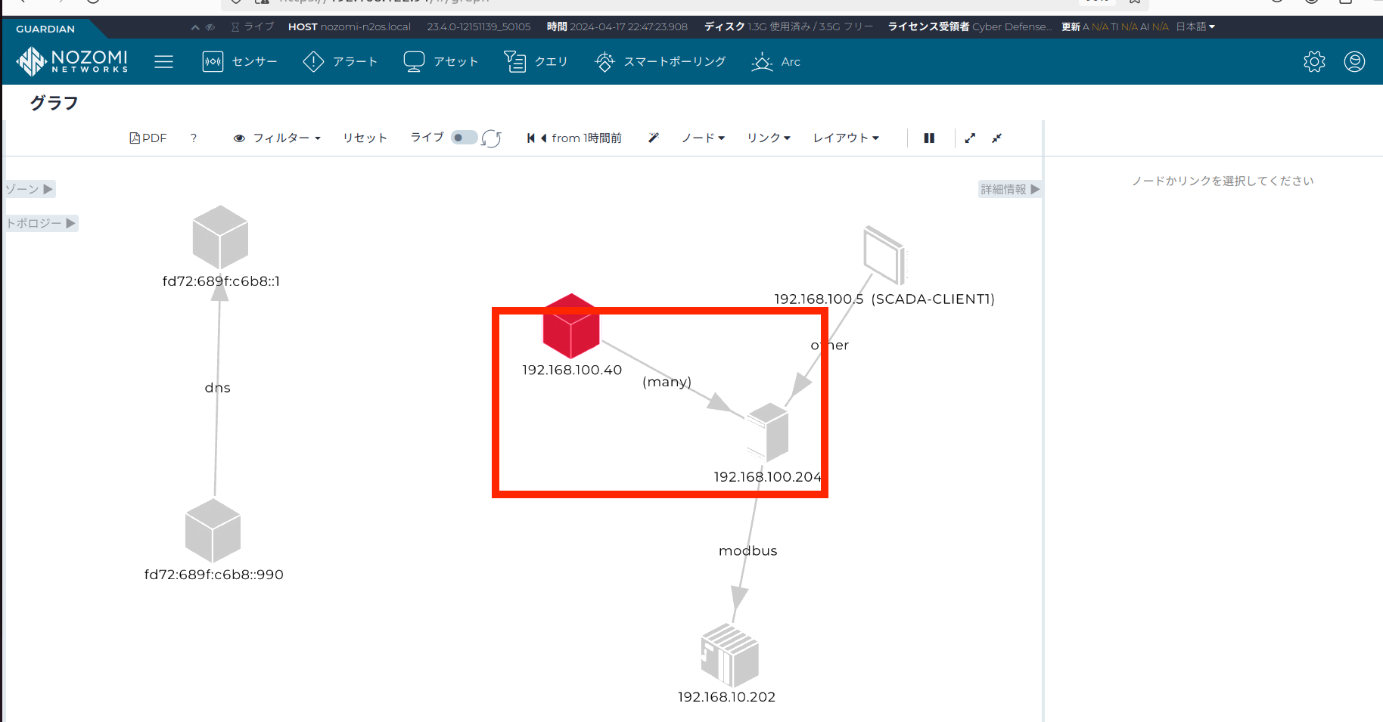The height and width of the screenshot is (722, 1383).
Task: Click the expand graph arrows icon
Action: (x=970, y=138)
